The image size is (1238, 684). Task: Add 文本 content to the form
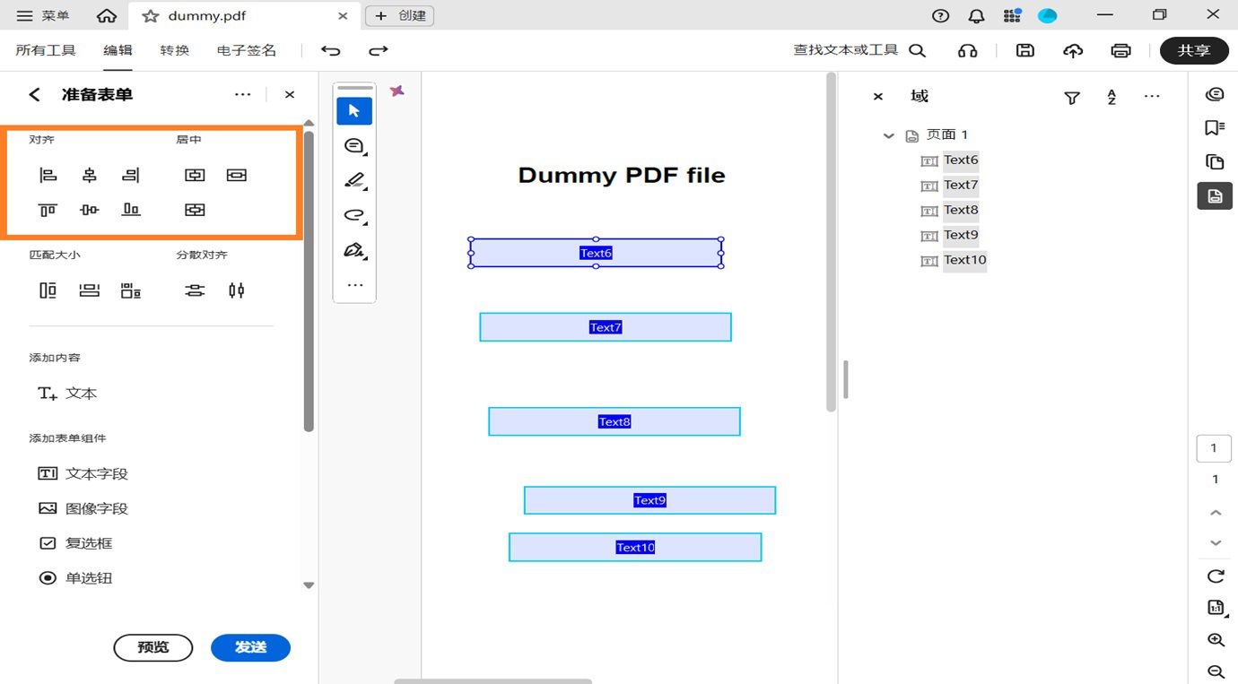[x=67, y=394]
